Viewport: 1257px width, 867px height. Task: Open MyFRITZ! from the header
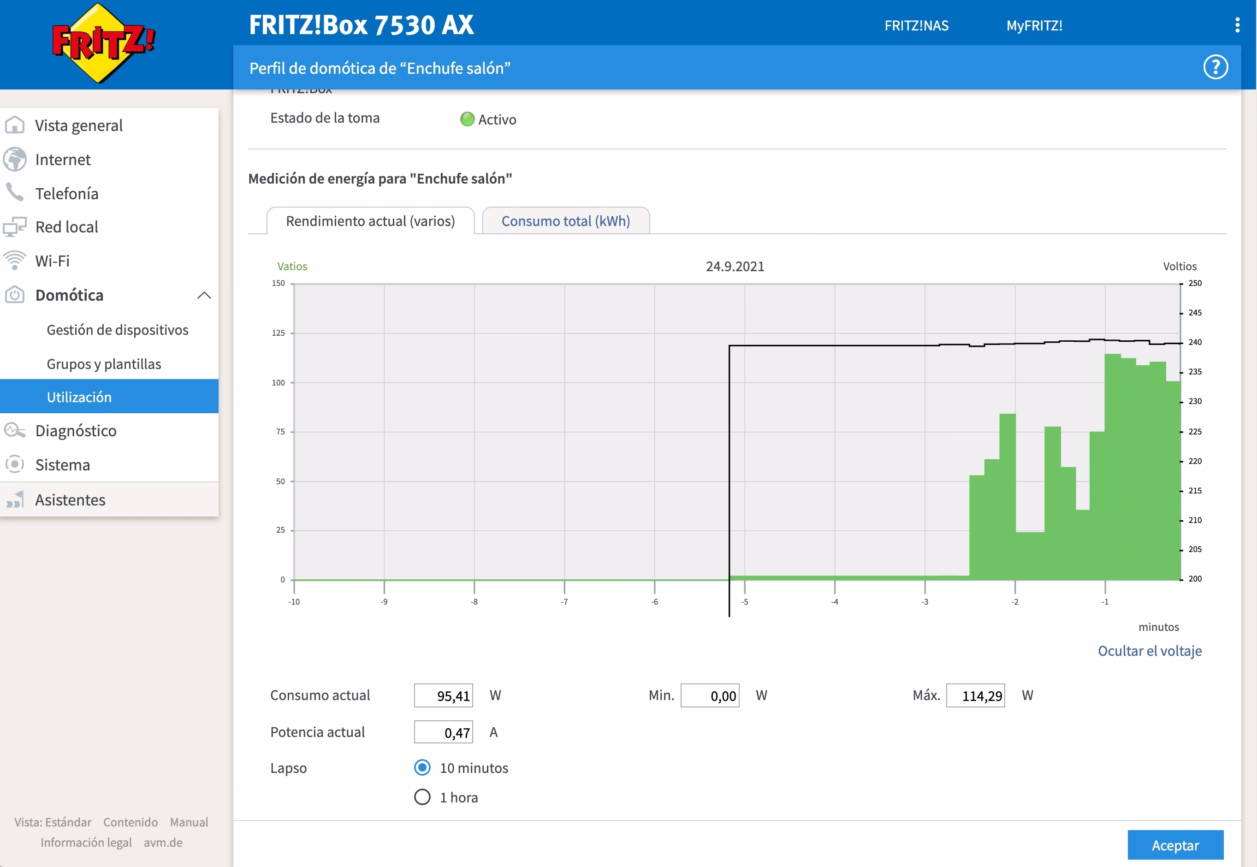(1034, 25)
